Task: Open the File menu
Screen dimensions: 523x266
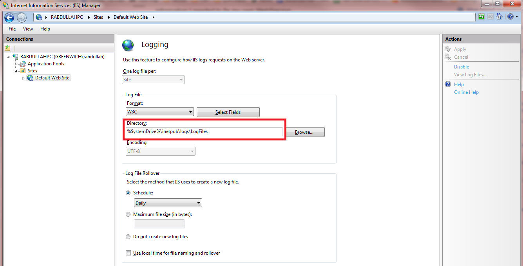Action: tap(12, 29)
